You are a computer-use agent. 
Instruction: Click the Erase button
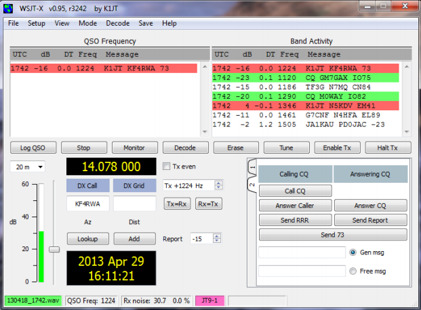point(236,148)
